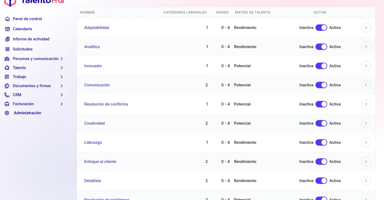Screen dimensions: 384x200
Task: Expand the Documentos y firmas chevron
Action: 62,86
